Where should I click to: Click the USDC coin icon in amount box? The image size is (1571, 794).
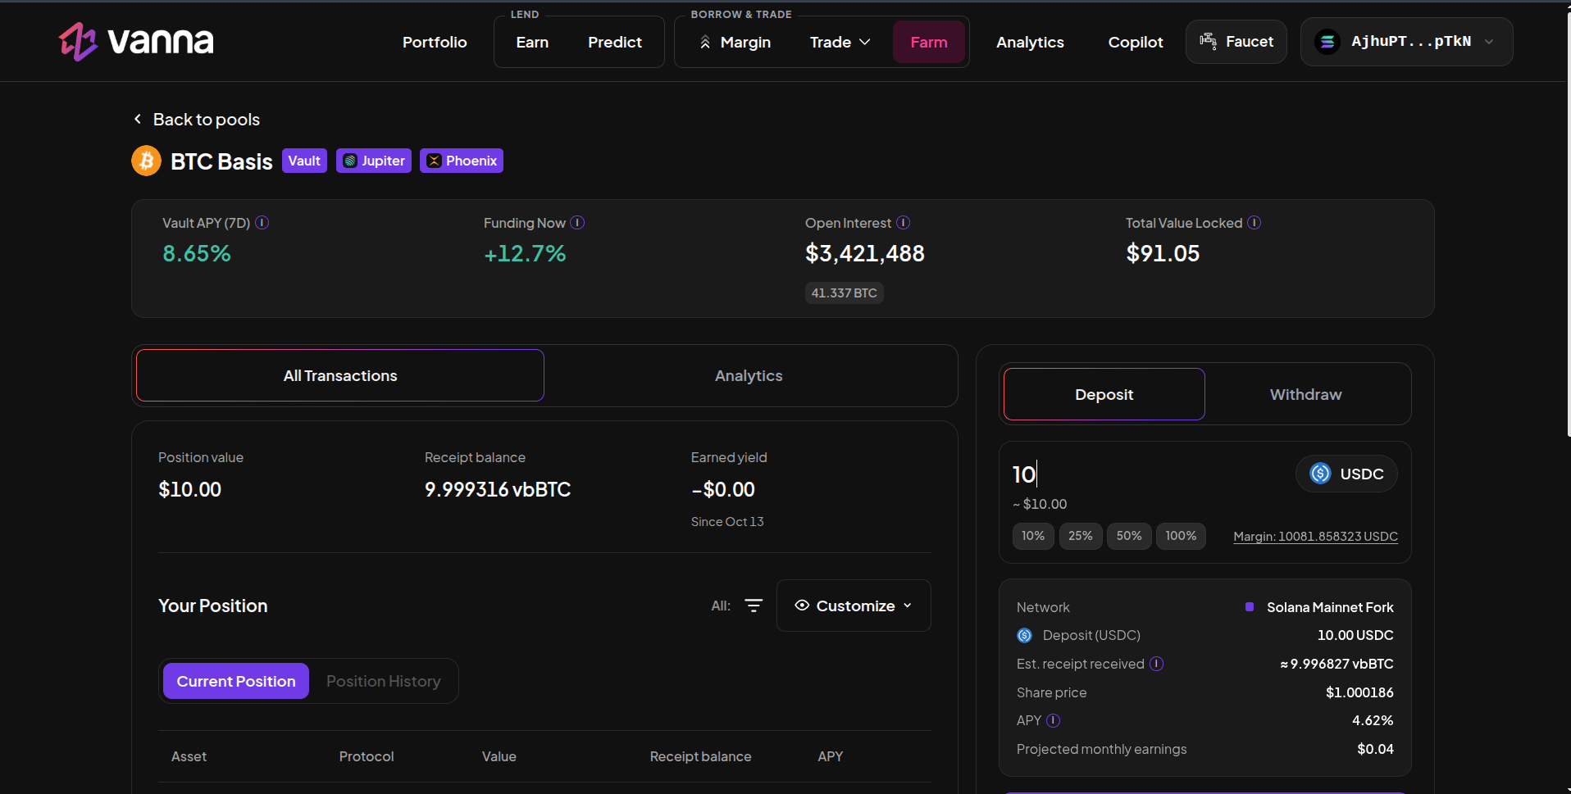(1320, 474)
